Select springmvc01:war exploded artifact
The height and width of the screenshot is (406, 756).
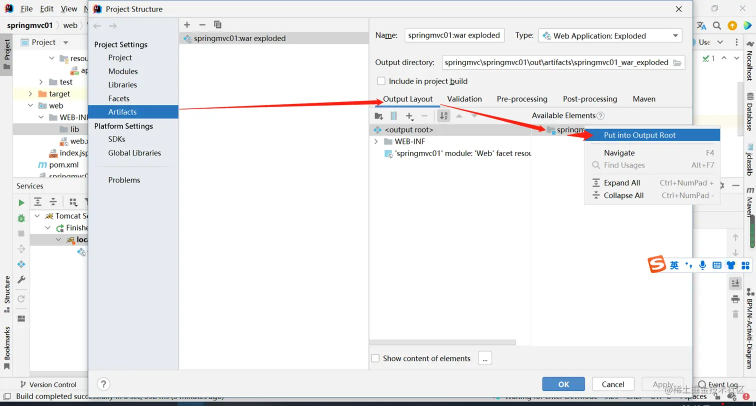pos(274,38)
